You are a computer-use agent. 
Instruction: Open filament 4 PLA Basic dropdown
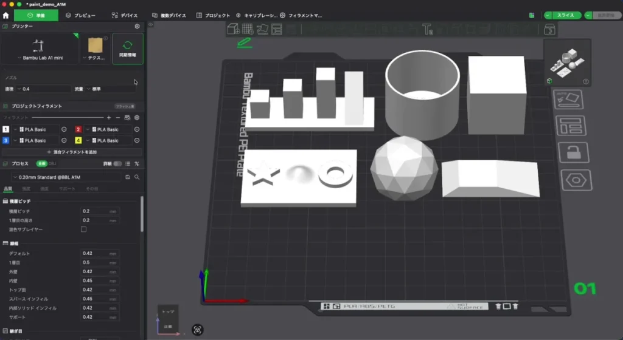[x=108, y=141]
